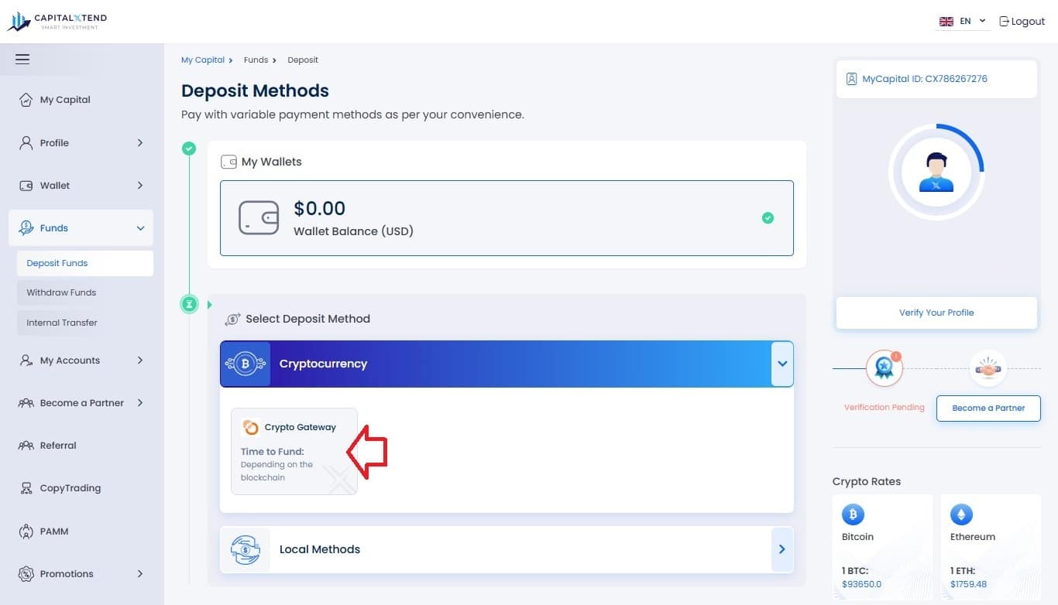Select the Crypto Gateway deposit card
Screen dimensions: 1058x605
coord(294,451)
